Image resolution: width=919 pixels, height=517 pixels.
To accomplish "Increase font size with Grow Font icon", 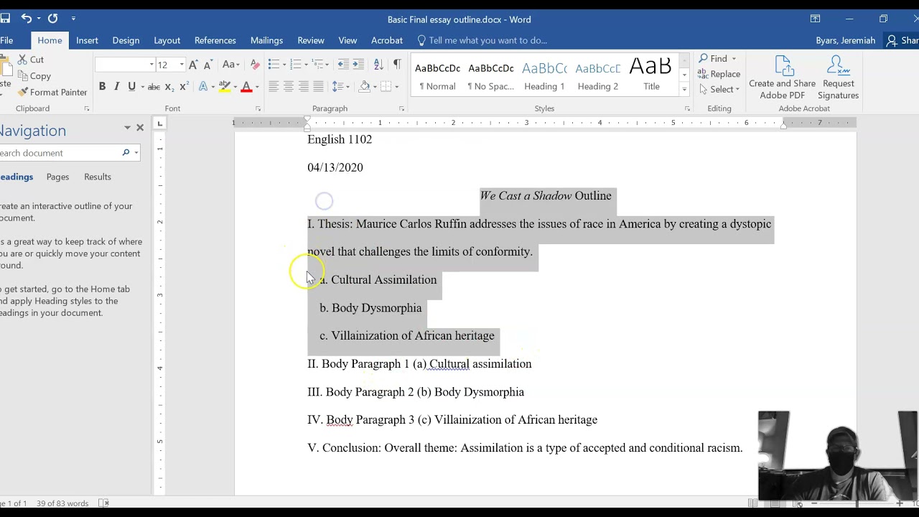I will point(193,65).
